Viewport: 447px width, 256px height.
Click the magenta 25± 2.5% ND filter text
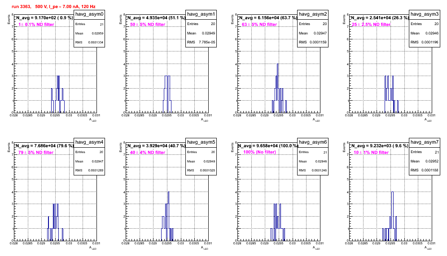click(x=371, y=25)
